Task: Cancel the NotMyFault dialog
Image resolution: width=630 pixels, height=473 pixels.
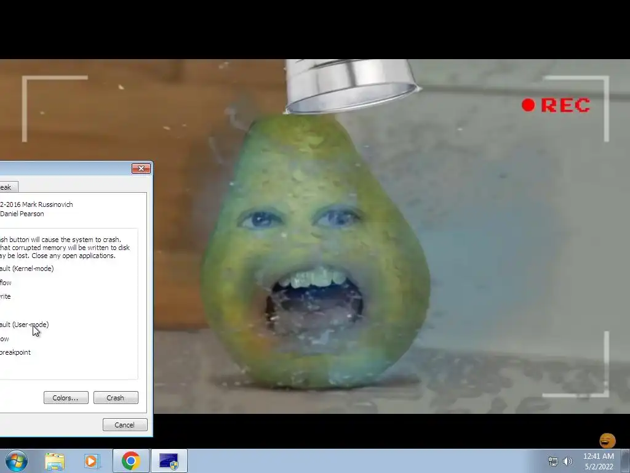Action: 125,425
